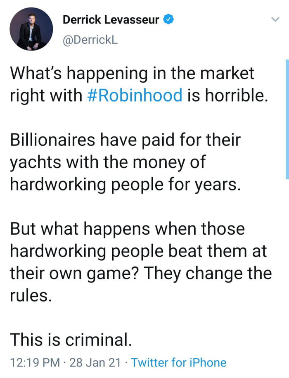Open the 12:19 PM timestamp
Image resolution: width=289 pixels, height=378 pixels.
(35, 363)
